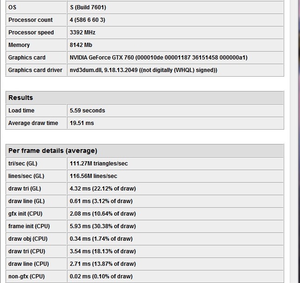
Task: Click the Results section header
Action: point(21,98)
